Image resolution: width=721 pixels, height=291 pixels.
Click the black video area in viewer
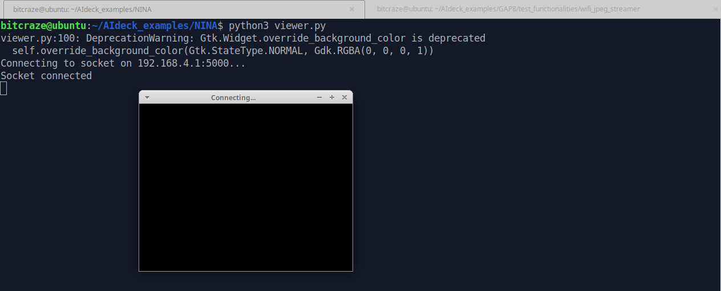[x=246, y=187]
